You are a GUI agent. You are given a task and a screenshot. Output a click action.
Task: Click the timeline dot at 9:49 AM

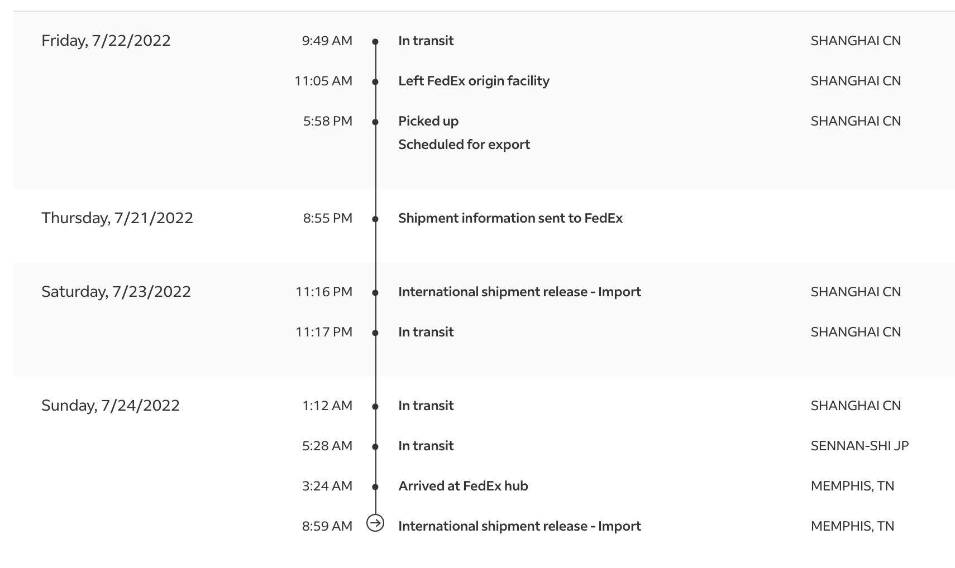(x=375, y=42)
